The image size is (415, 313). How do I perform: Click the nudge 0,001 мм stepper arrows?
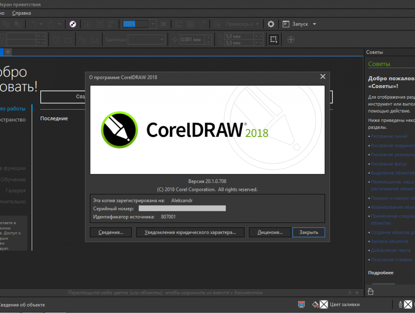tap(208, 40)
